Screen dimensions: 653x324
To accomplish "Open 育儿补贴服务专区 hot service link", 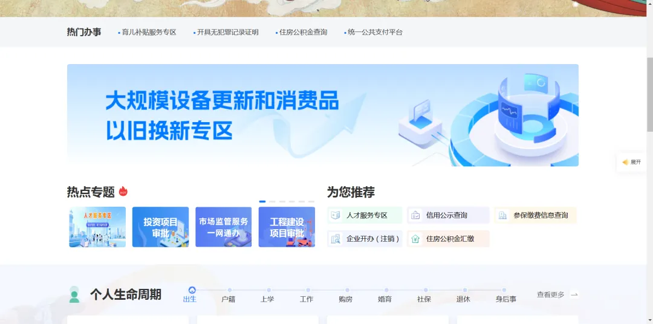I will coord(149,32).
